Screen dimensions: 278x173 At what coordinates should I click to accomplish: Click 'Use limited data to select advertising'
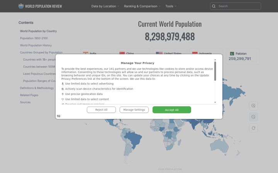89,84
